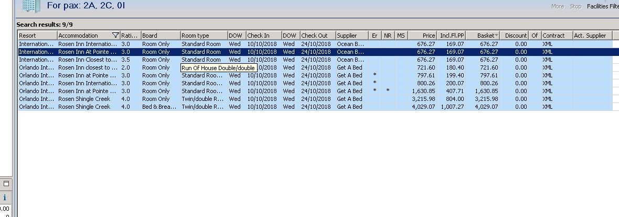This screenshot has height=217, width=619.
Task: Click the NR asterisk in the 1,630.85 row
Action: (388, 91)
